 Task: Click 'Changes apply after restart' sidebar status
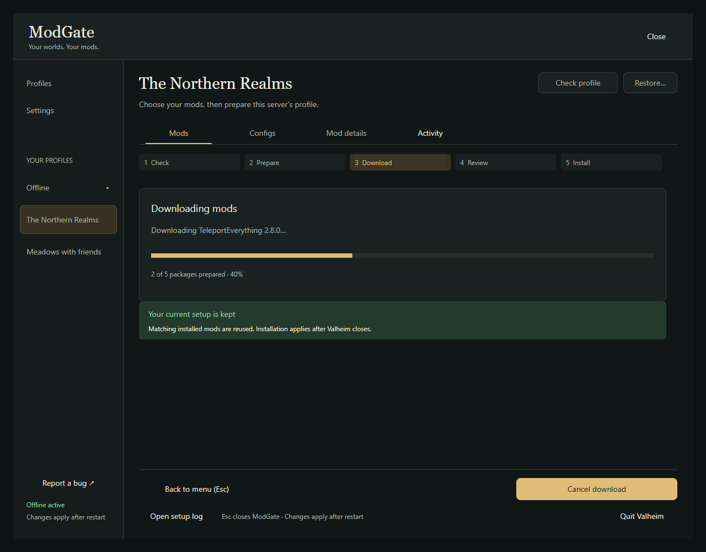pos(66,517)
